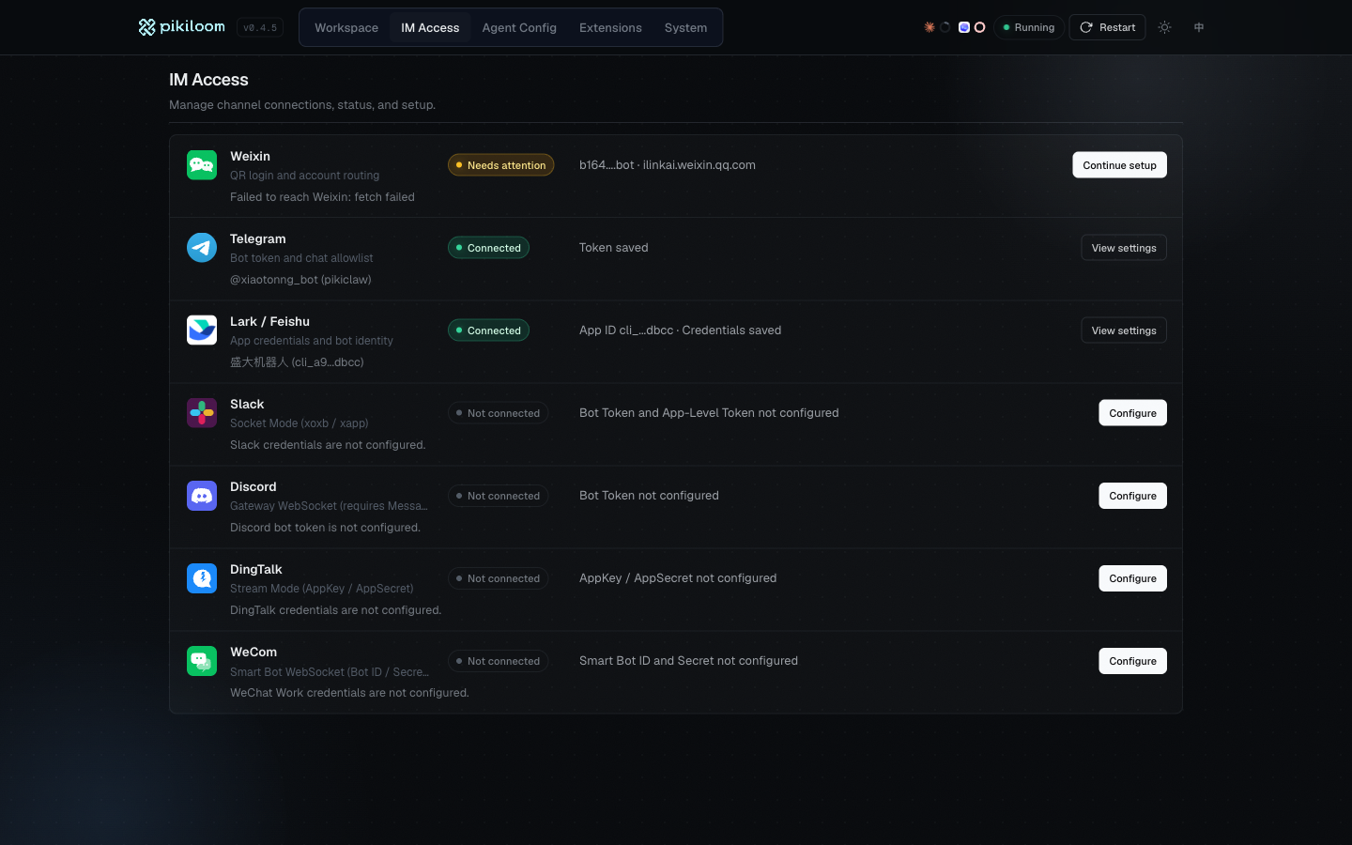
Task: Click the Slack channel icon
Action: (x=202, y=413)
